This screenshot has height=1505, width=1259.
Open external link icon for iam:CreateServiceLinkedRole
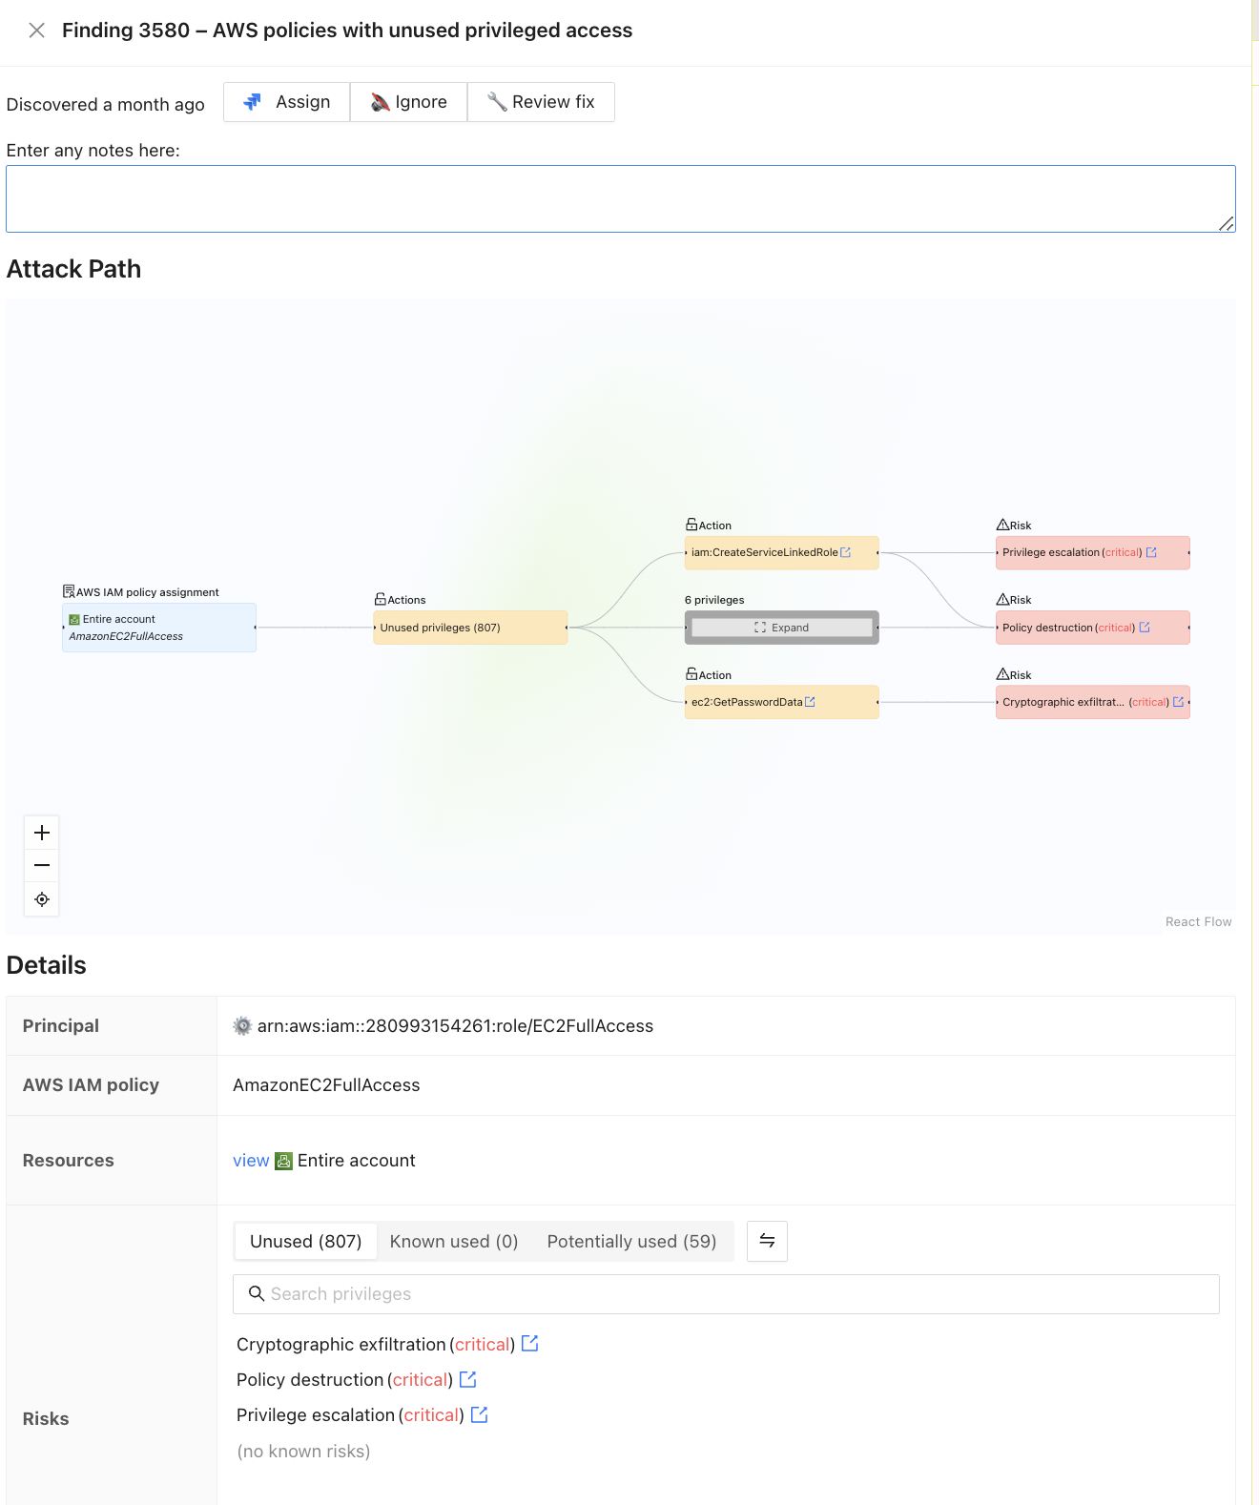[845, 552]
